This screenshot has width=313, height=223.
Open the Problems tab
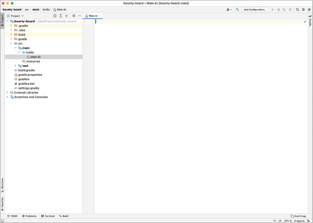pos(29,216)
